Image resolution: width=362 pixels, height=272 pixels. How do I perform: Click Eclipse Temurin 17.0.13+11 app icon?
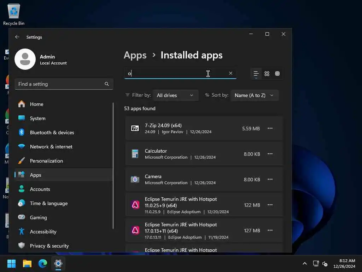click(x=135, y=230)
